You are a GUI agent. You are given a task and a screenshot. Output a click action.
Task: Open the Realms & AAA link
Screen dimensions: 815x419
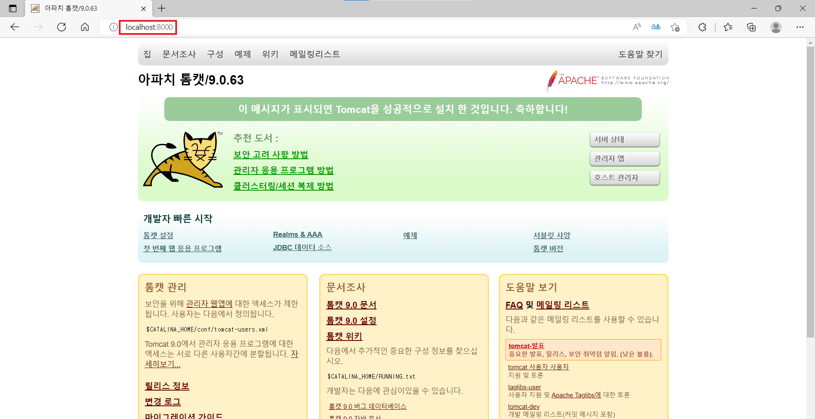[298, 234]
